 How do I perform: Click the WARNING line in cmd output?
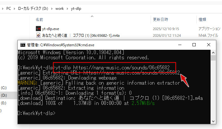[99, 83]
